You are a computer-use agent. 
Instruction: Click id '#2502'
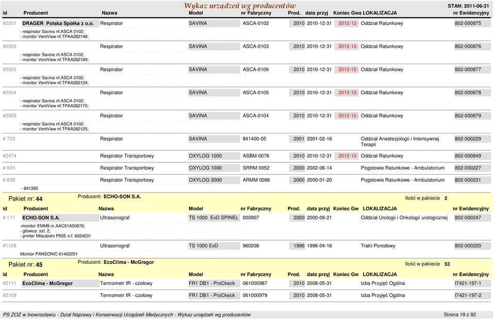9,46
